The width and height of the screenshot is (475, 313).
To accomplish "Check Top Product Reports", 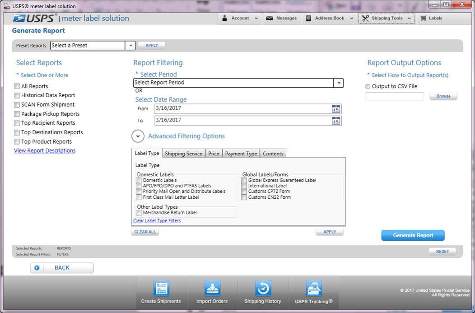I will tap(17, 141).
